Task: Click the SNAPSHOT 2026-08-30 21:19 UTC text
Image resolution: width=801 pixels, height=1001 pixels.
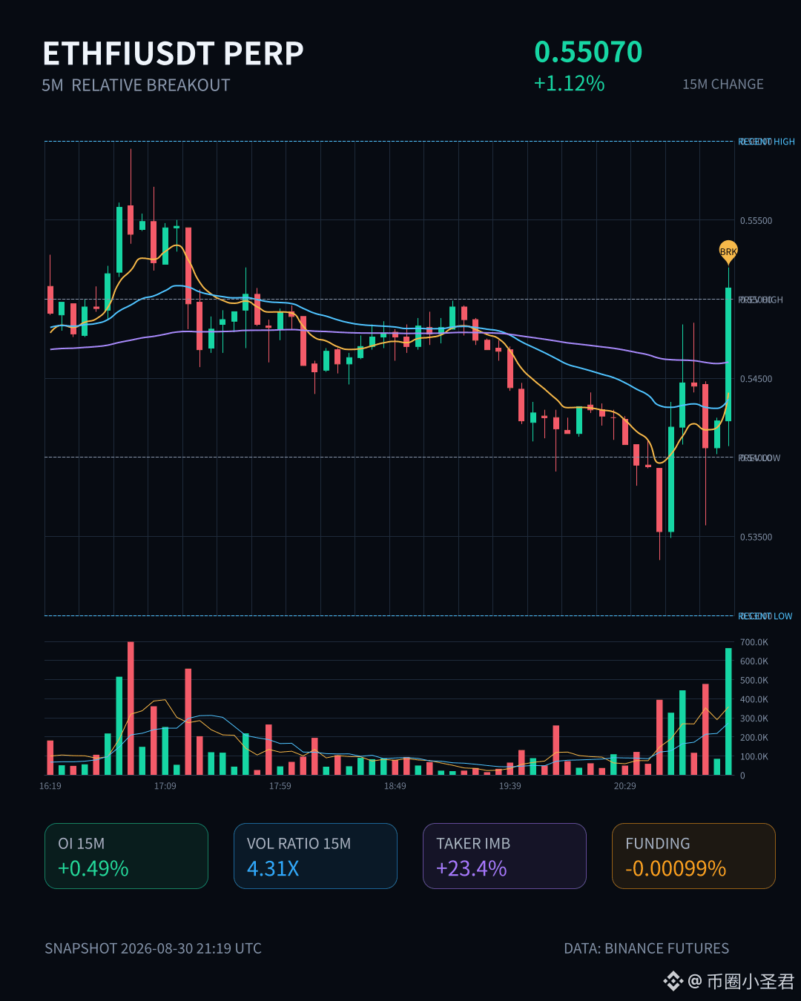Action: [153, 948]
